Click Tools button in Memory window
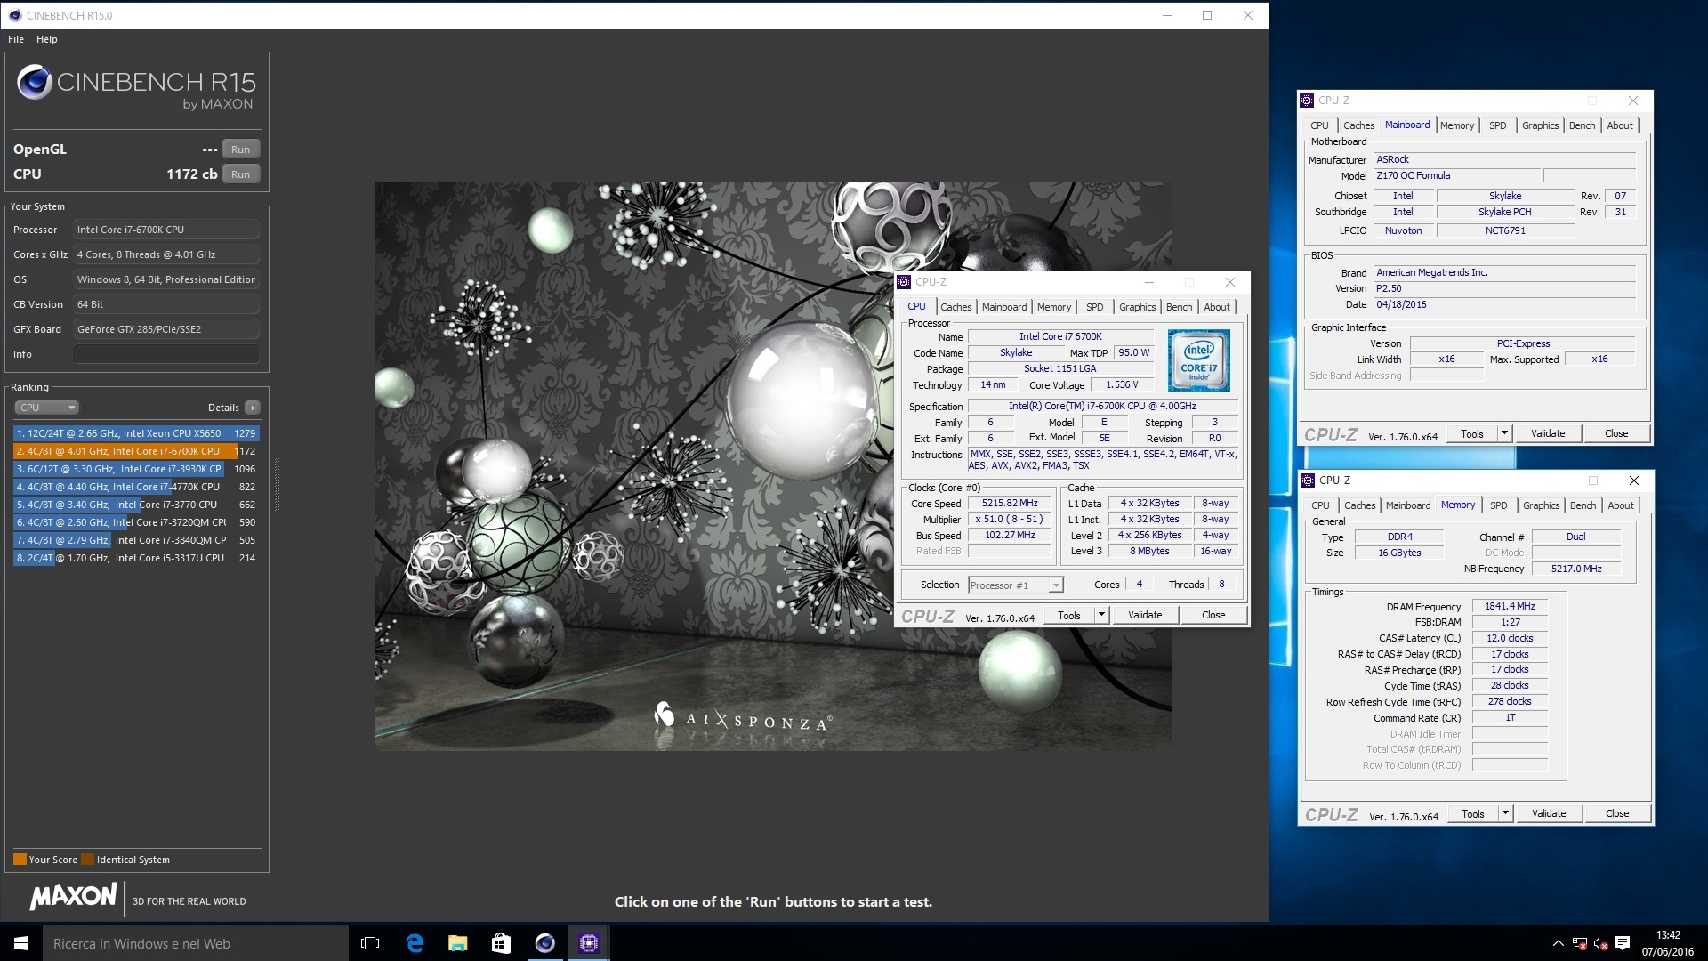Screen dimensions: 1708x961 coord(1472,813)
